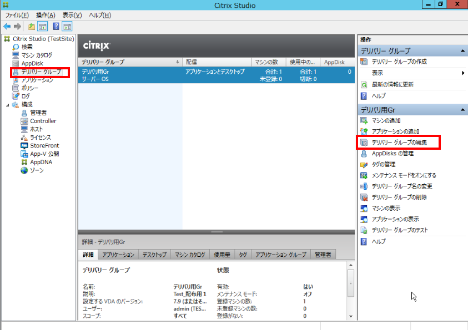Click AppDisks の管理 action

point(392,154)
